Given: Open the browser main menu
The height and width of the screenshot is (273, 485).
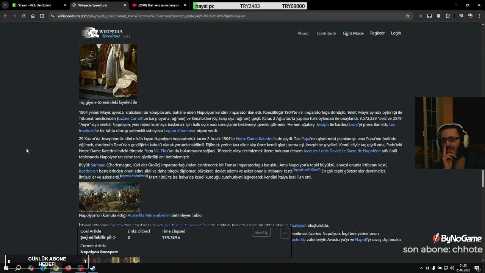Looking at the screenshot, I should tap(479, 16).
